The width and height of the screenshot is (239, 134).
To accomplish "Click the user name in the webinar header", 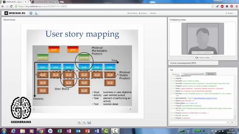I will coord(153,13).
